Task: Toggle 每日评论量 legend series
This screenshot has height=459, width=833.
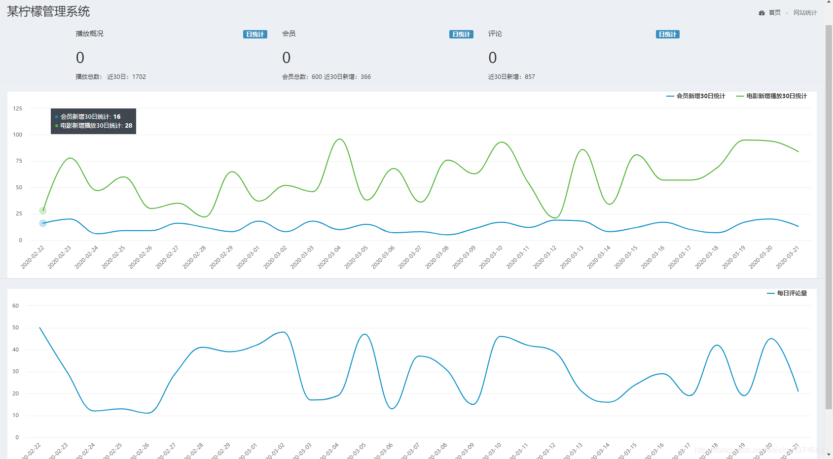Action: tap(787, 293)
